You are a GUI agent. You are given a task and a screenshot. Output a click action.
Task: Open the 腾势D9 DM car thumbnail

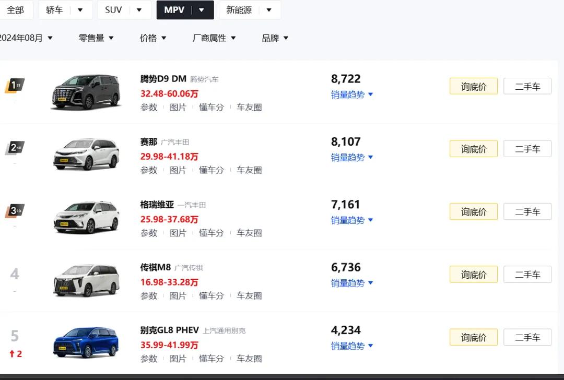[86, 92]
